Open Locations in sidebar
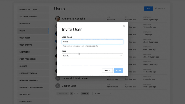This screenshot has width=185, height=104. coord(33,52)
